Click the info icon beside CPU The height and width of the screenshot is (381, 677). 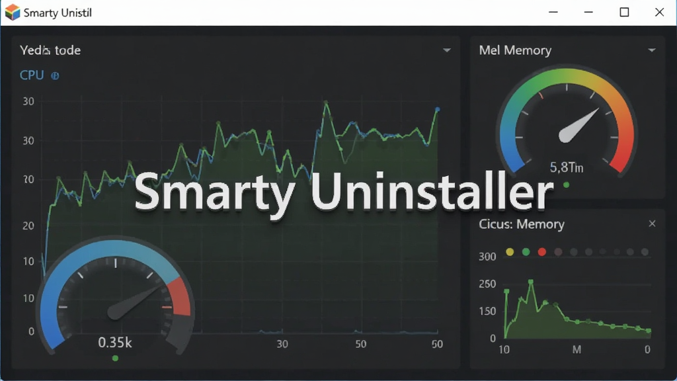[x=55, y=76]
